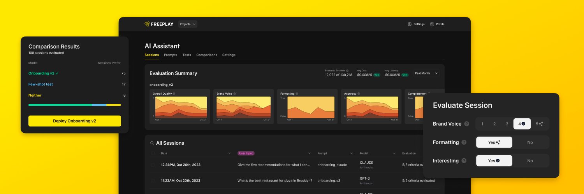
Task: Open the Accuracy chart
Action: (371, 107)
